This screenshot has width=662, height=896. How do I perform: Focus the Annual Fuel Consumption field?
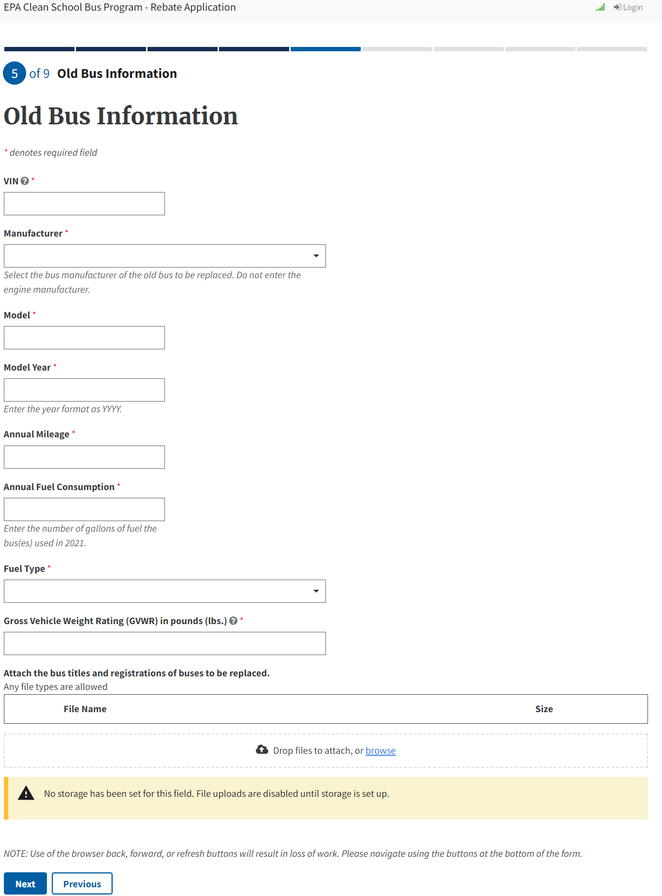[84, 509]
